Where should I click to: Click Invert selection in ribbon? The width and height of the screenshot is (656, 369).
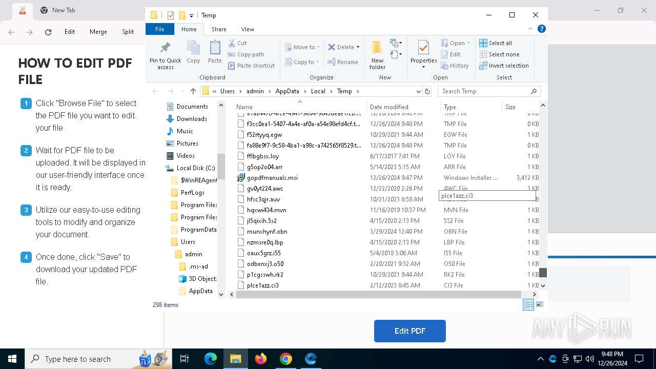pos(504,66)
